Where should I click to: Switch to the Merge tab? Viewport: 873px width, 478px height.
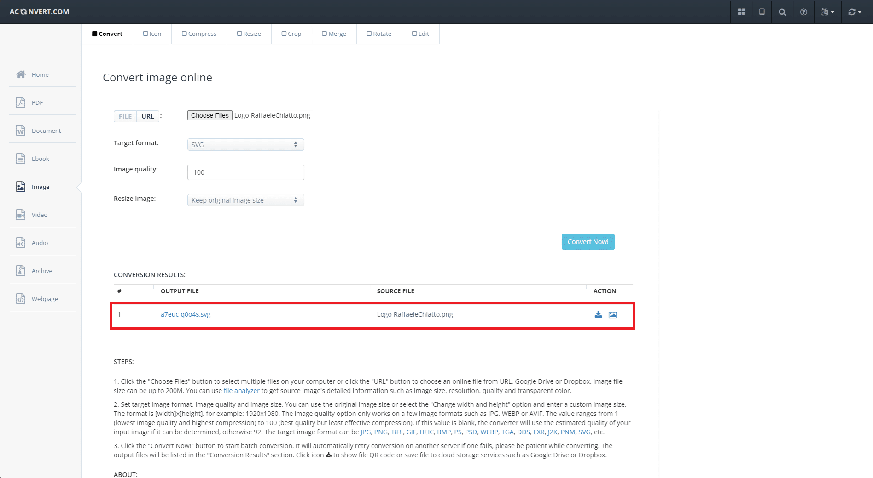334,34
